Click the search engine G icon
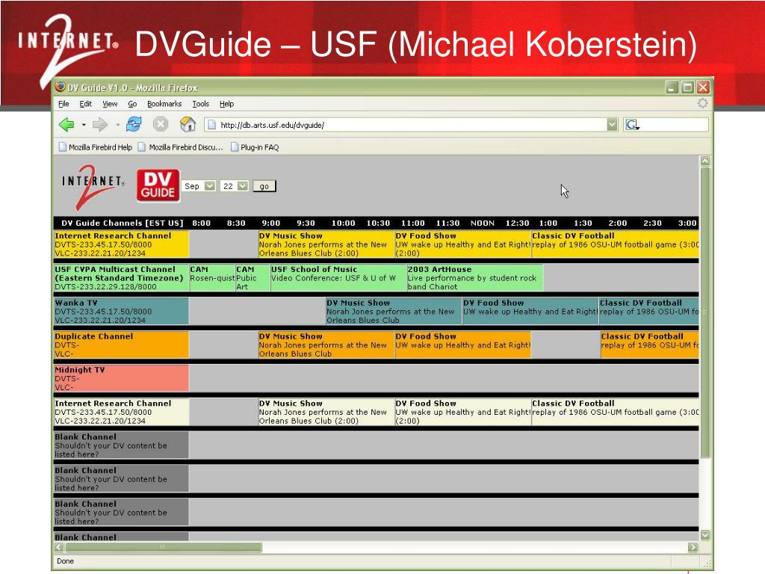The height and width of the screenshot is (574, 765). pyautogui.click(x=632, y=125)
